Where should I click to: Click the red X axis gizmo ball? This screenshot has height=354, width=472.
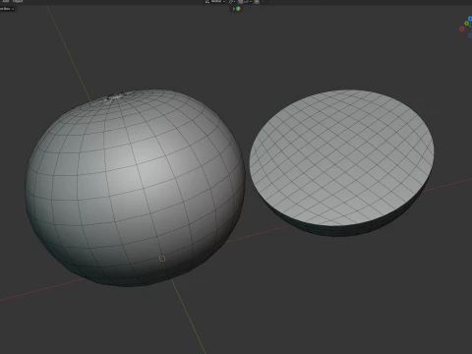click(462, 29)
